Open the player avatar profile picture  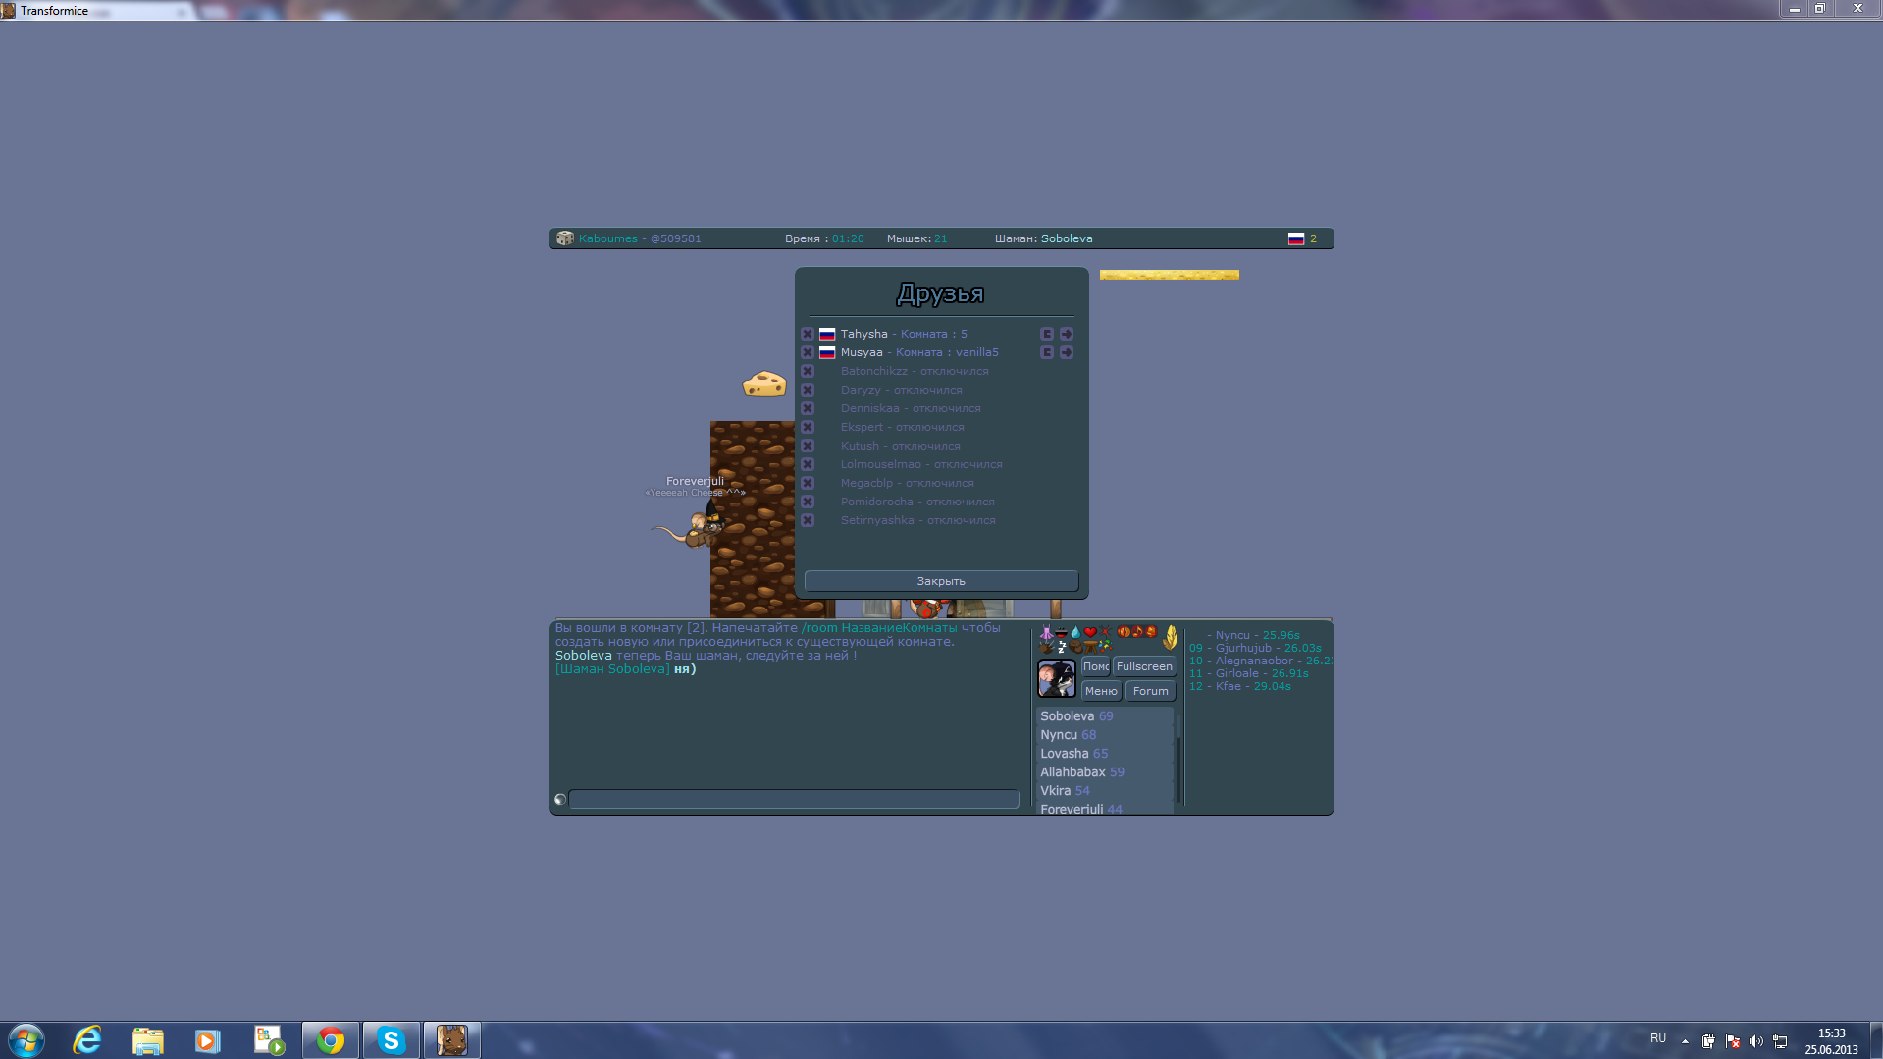(1057, 678)
